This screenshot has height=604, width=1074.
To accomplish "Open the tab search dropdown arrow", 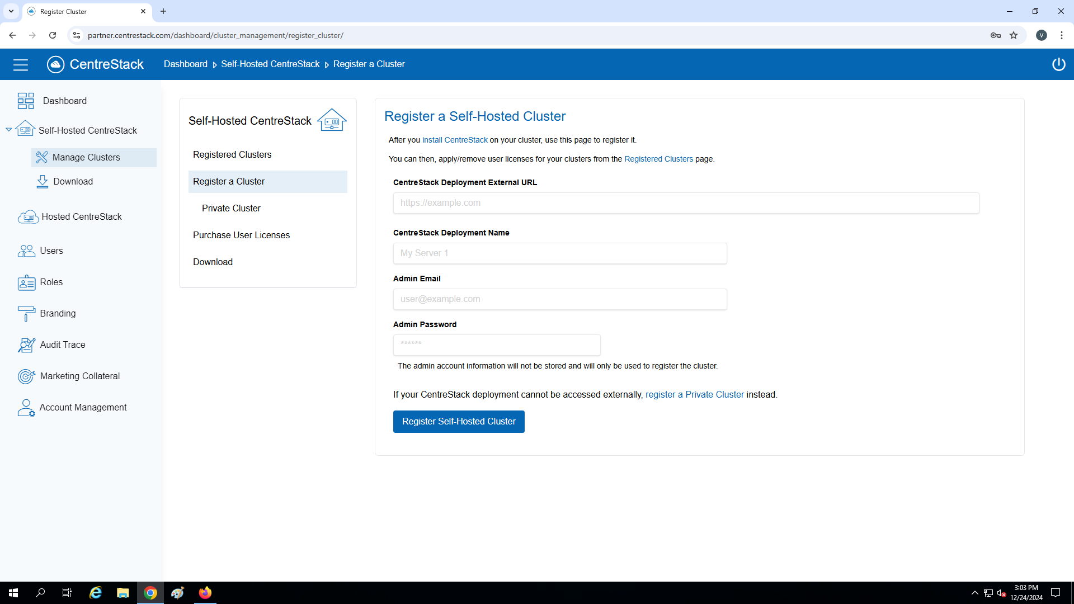I will [x=11, y=11].
